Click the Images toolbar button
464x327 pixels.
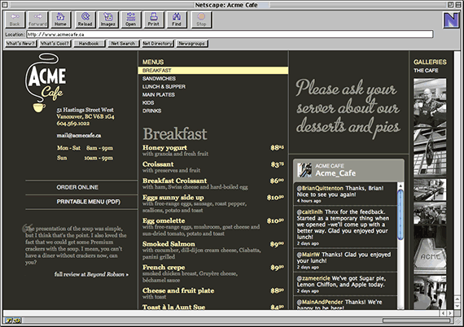coord(108,20)
